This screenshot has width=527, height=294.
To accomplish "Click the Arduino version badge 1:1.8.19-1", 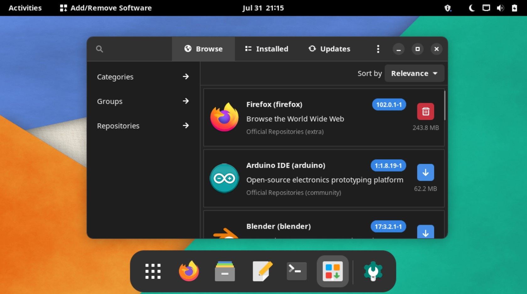I will [x=388, y=166].
